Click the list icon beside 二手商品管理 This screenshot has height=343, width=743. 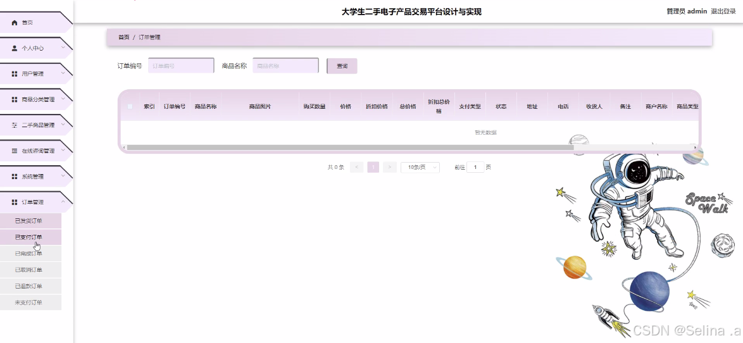pyautogui.click(x=14, y=125)
